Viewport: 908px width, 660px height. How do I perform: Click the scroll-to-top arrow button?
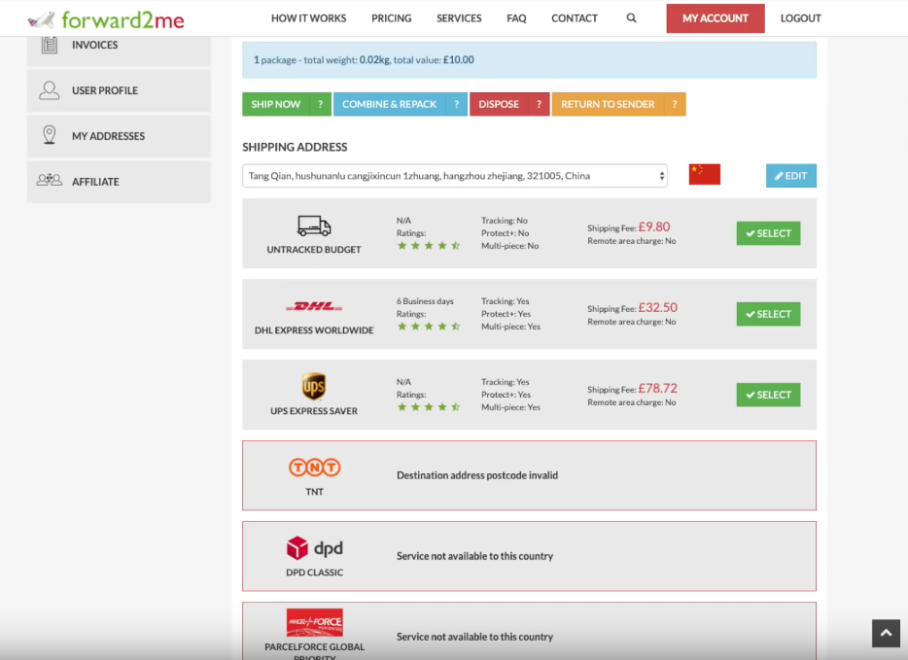tap(886, 634)
